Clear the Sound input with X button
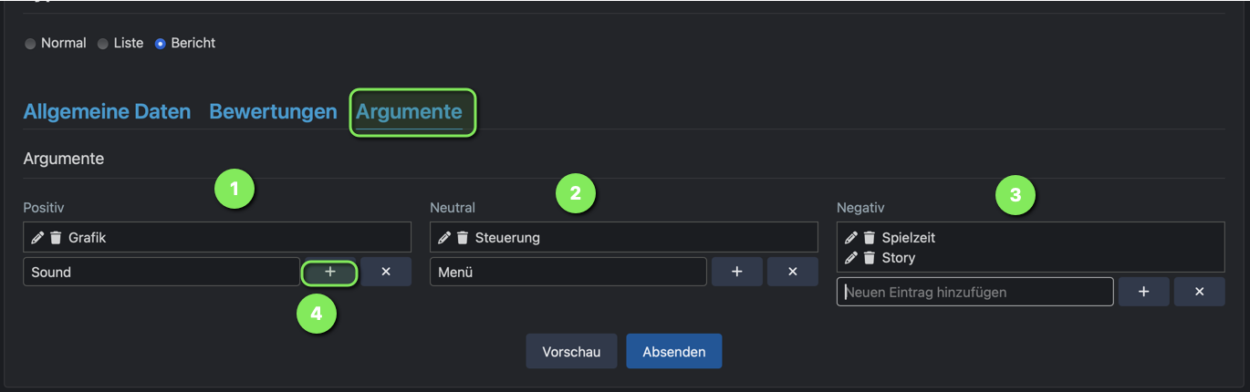This screenshot has height=392, width=1250. (386, 272)
